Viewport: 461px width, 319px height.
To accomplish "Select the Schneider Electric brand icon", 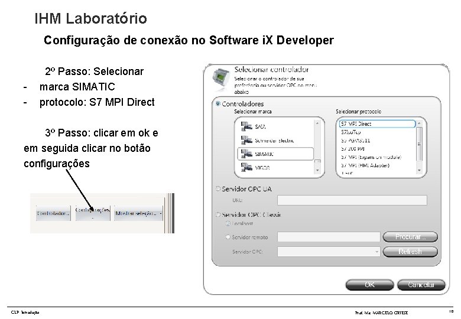I will (246, 140).
